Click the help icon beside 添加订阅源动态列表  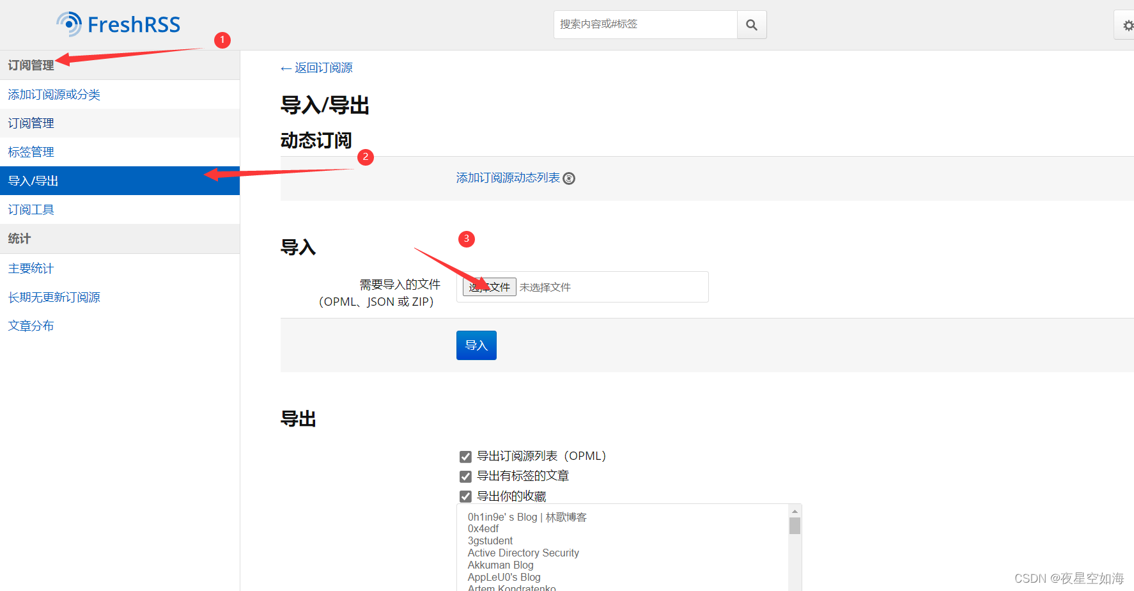[x=569, y=178]
